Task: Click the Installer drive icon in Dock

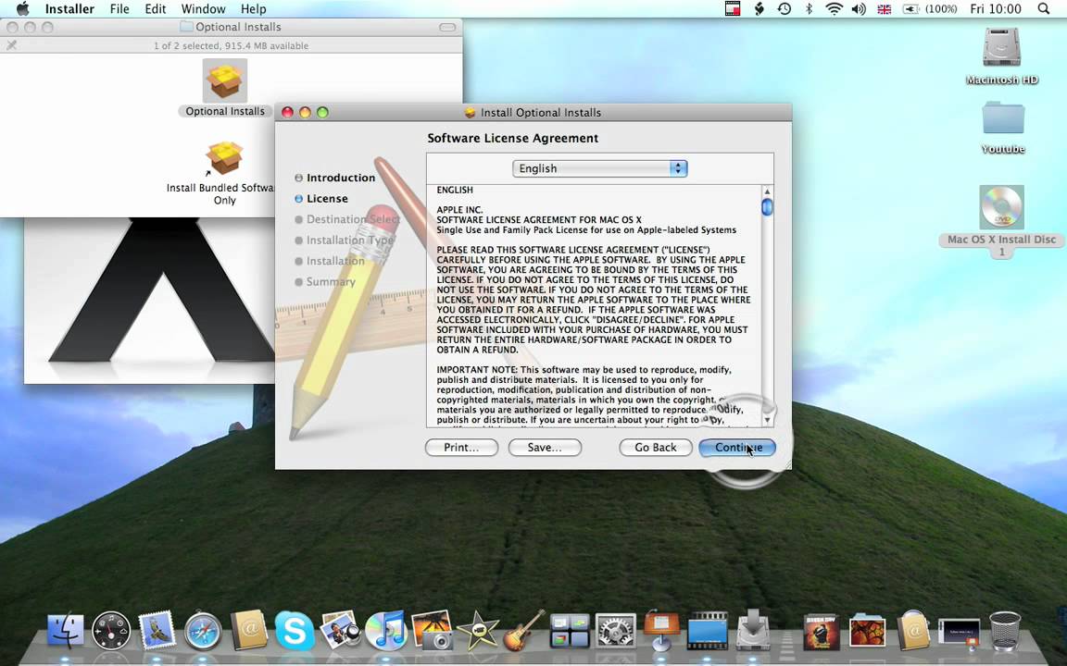Action: [x=753, y=630]
